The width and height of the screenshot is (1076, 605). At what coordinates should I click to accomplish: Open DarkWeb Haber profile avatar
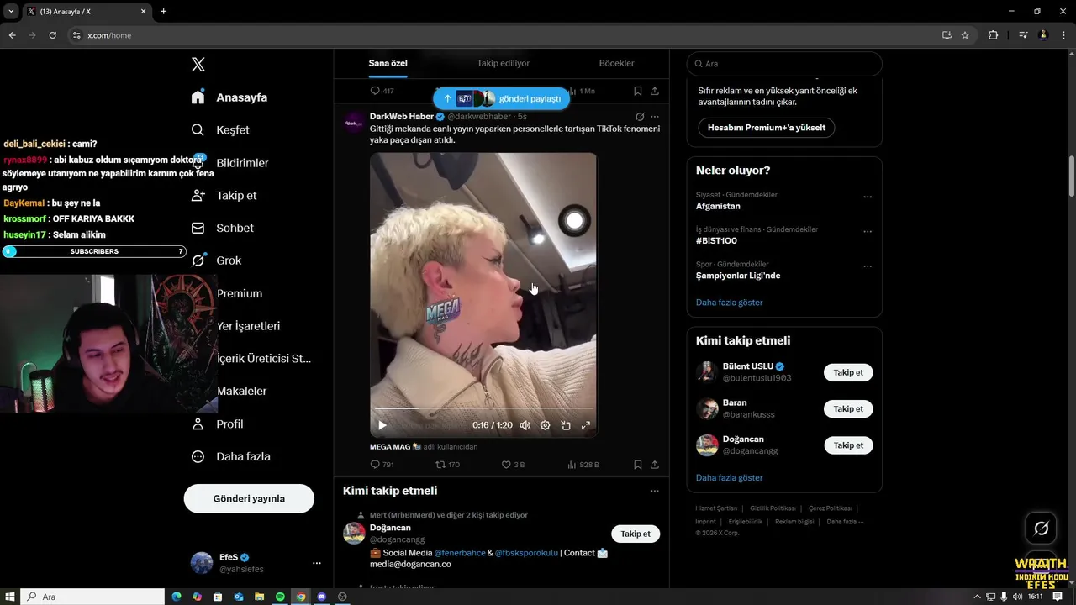coord(355,123)
